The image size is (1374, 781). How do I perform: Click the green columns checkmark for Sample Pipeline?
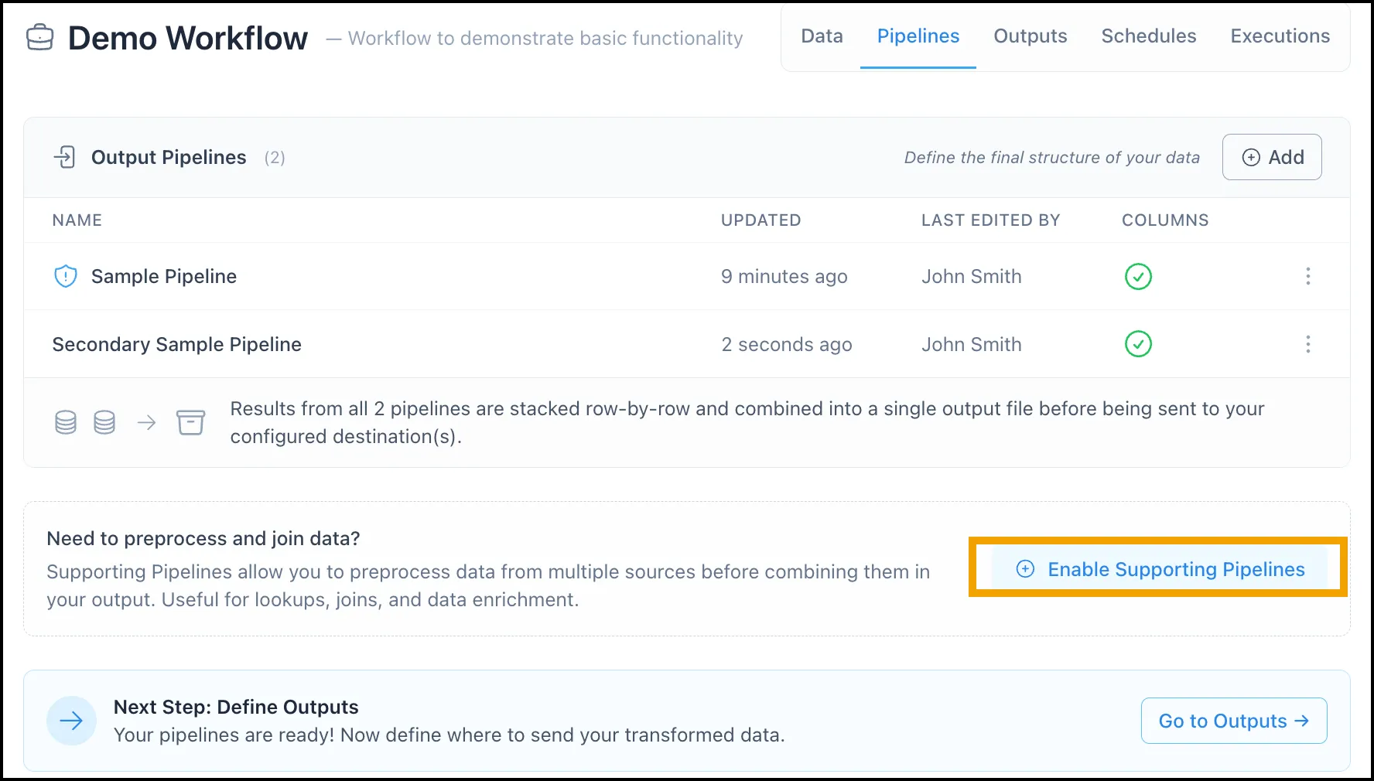coord(1138,276)
